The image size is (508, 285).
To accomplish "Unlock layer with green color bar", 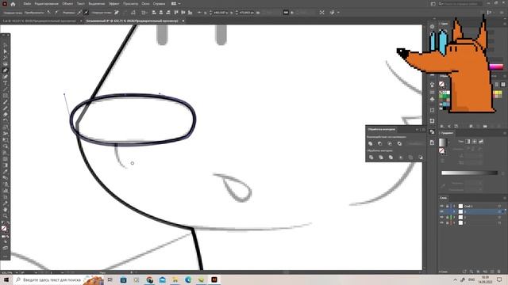I will click(x=447, y=217).
